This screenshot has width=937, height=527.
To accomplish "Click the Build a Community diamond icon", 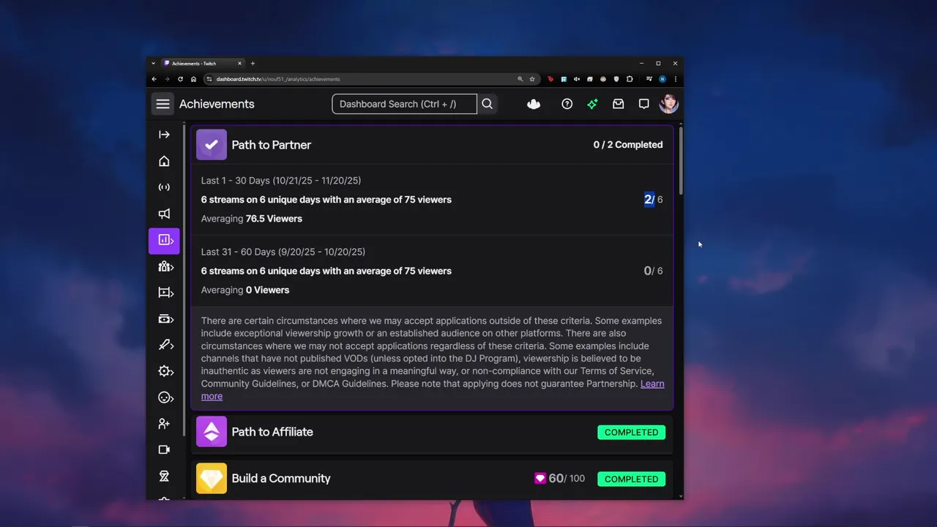I will click(212, 479).
